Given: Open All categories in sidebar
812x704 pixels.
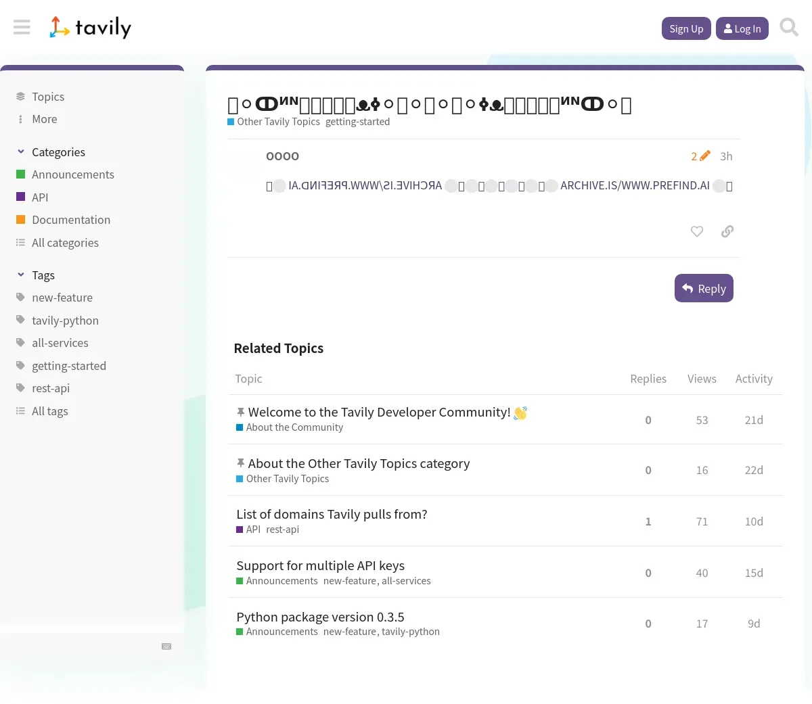Looking at the screenshot, I should click(x=65, y=243).
